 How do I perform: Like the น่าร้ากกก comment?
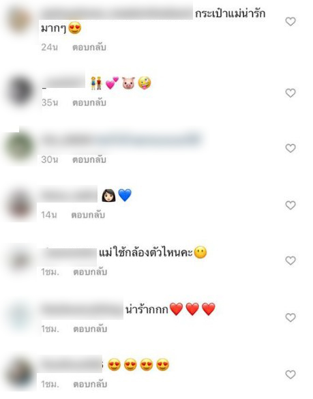(x=290, y=318)
